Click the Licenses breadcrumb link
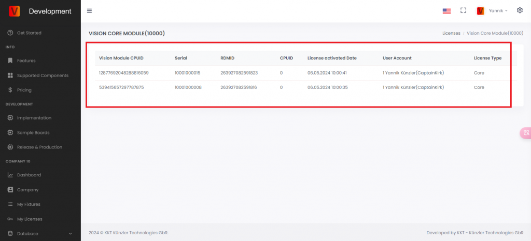Screen dimensions: 531x241 pyautogui.click(x=451, y=33)
